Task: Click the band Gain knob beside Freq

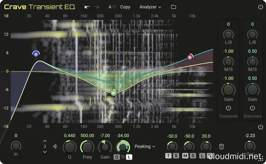Action: tap(105, 147)
